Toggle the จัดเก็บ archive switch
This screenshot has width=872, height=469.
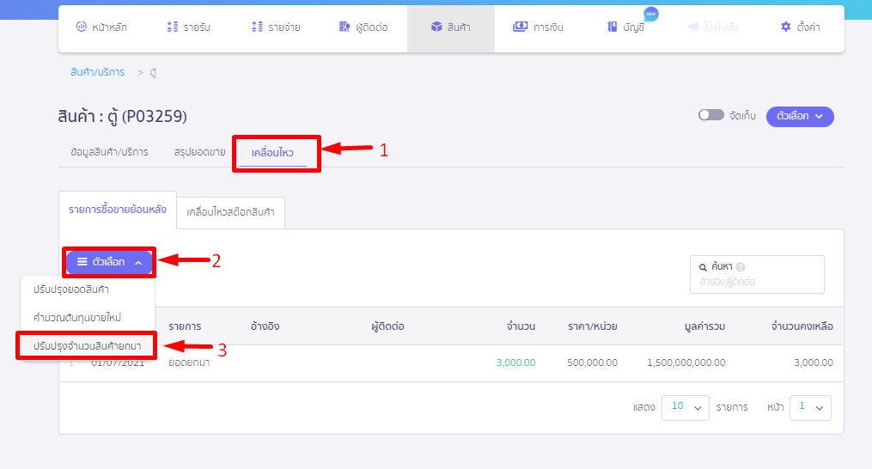point(710,115)
